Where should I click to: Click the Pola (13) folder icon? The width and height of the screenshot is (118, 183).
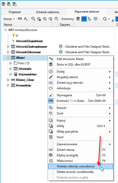pos(16,63)
